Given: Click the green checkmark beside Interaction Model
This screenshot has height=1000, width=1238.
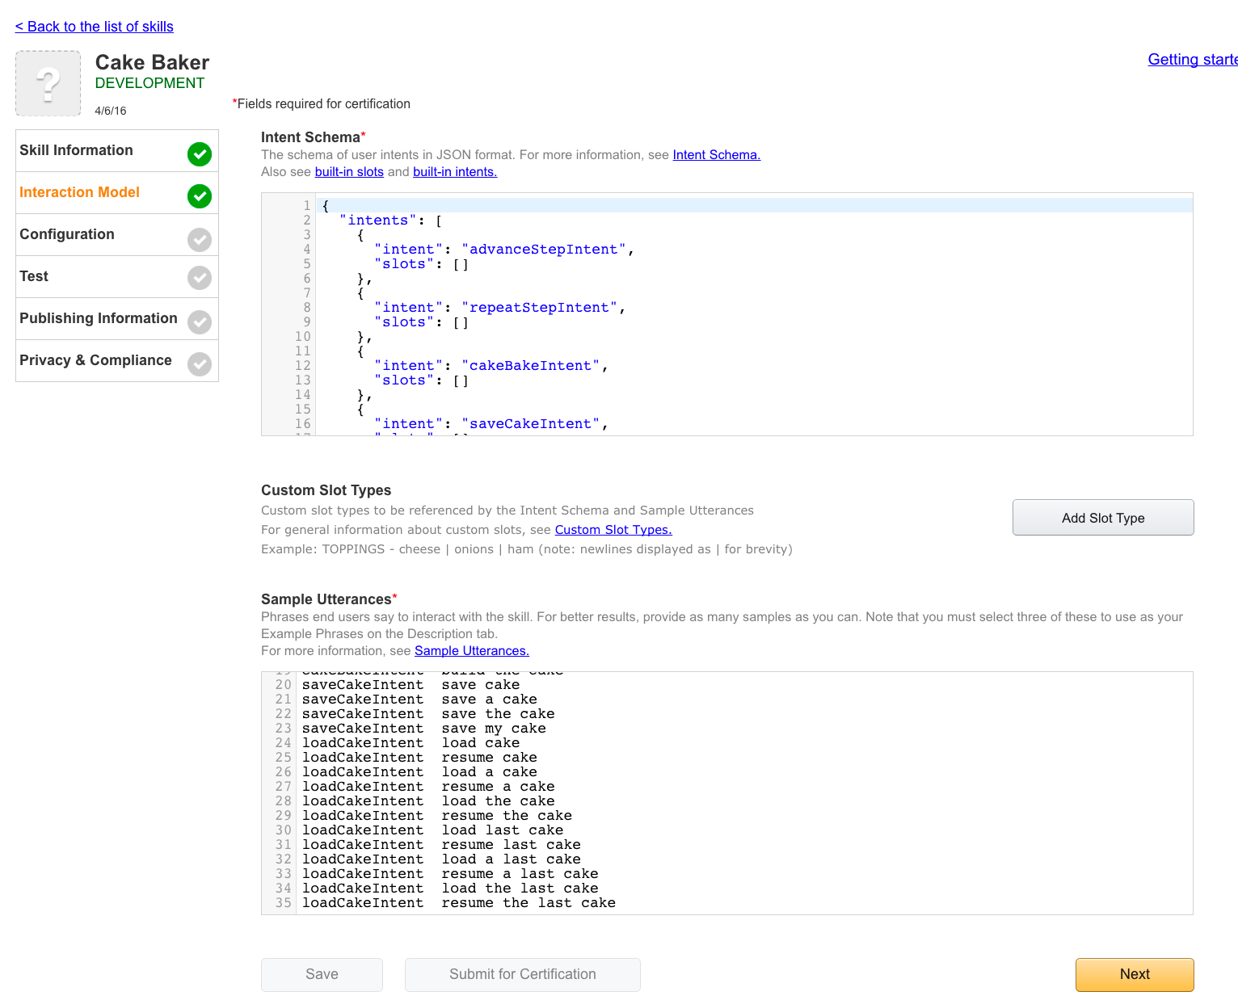Looking at the screenshot, I should tap(200, 195).
